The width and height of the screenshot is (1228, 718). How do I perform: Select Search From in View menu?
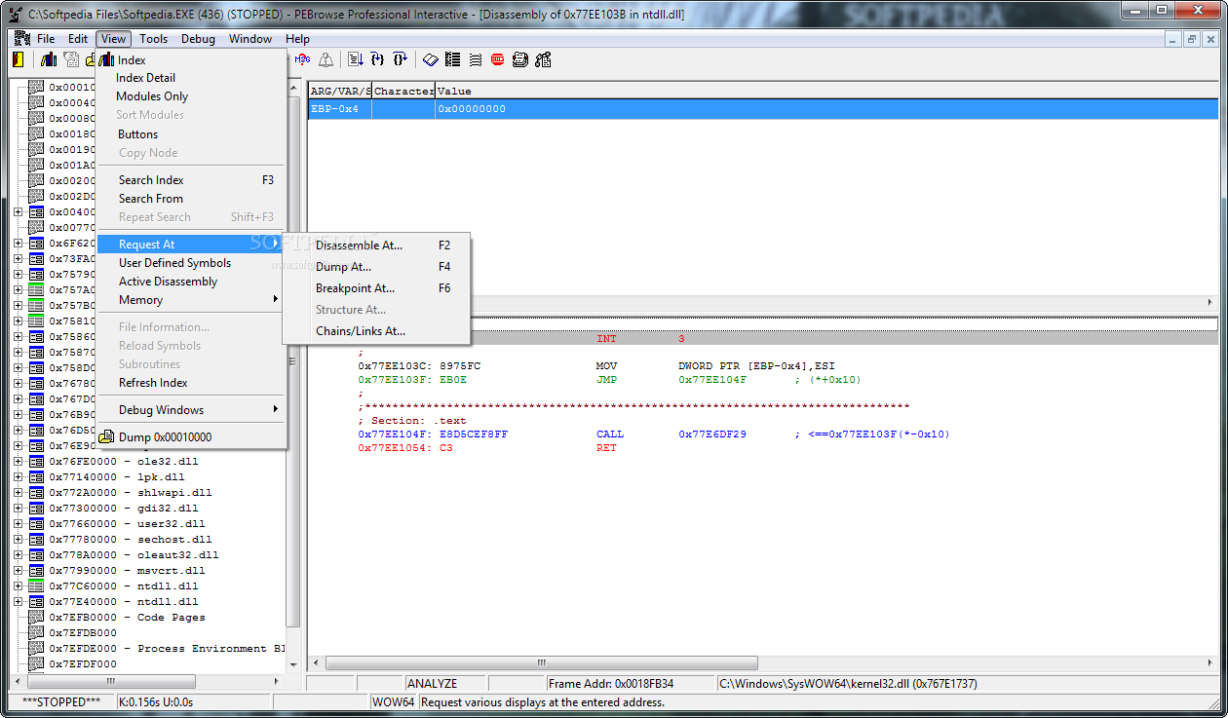[x=190, y=199]
